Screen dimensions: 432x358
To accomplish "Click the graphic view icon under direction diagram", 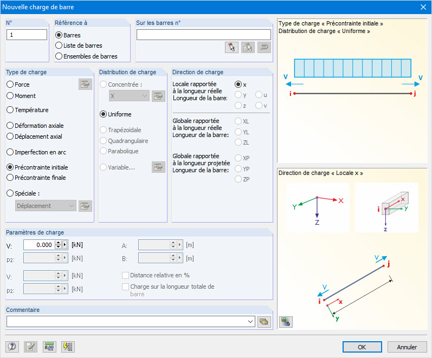I will point(286,322).
